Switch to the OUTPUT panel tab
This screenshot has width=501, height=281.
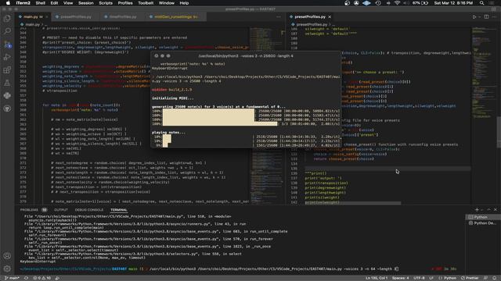(x=61, y=210)
